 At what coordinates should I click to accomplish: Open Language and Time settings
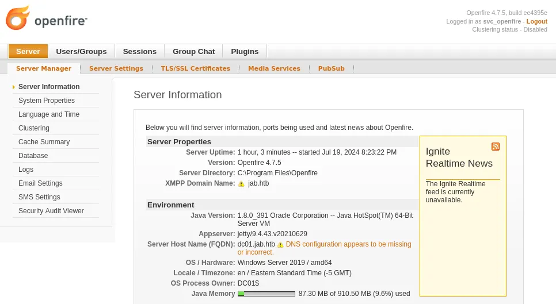[49, 114]
